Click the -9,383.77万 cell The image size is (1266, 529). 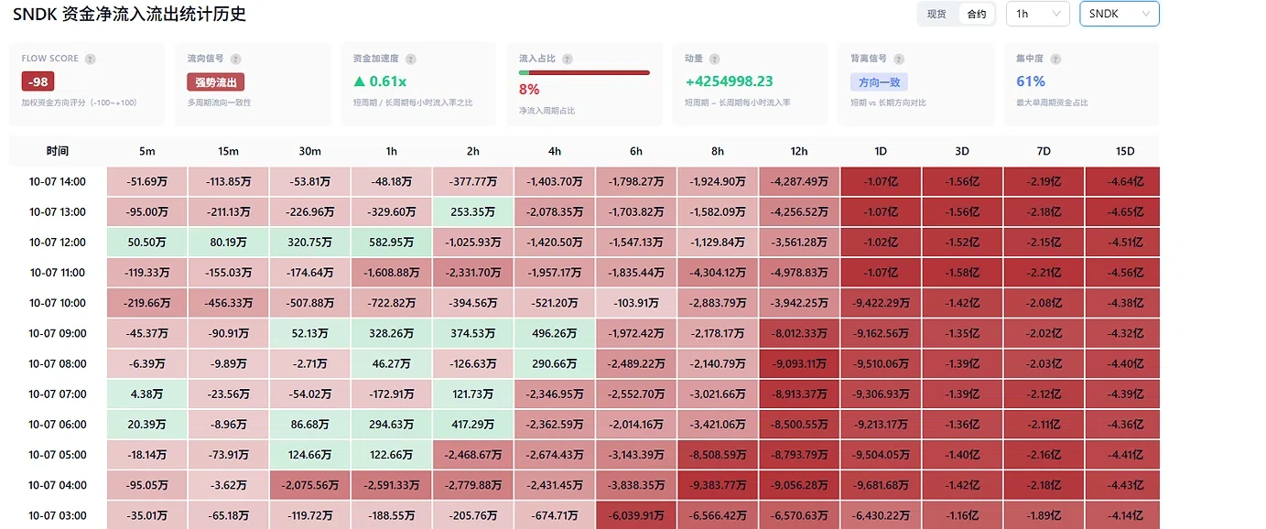pos(718,485)
